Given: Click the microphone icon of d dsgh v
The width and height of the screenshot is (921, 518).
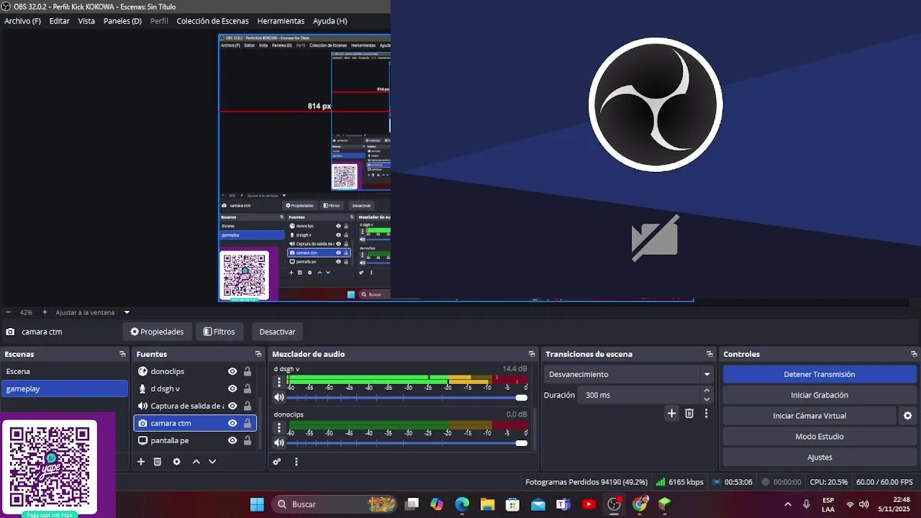Looking at the screenshot, I should [142, 388].
